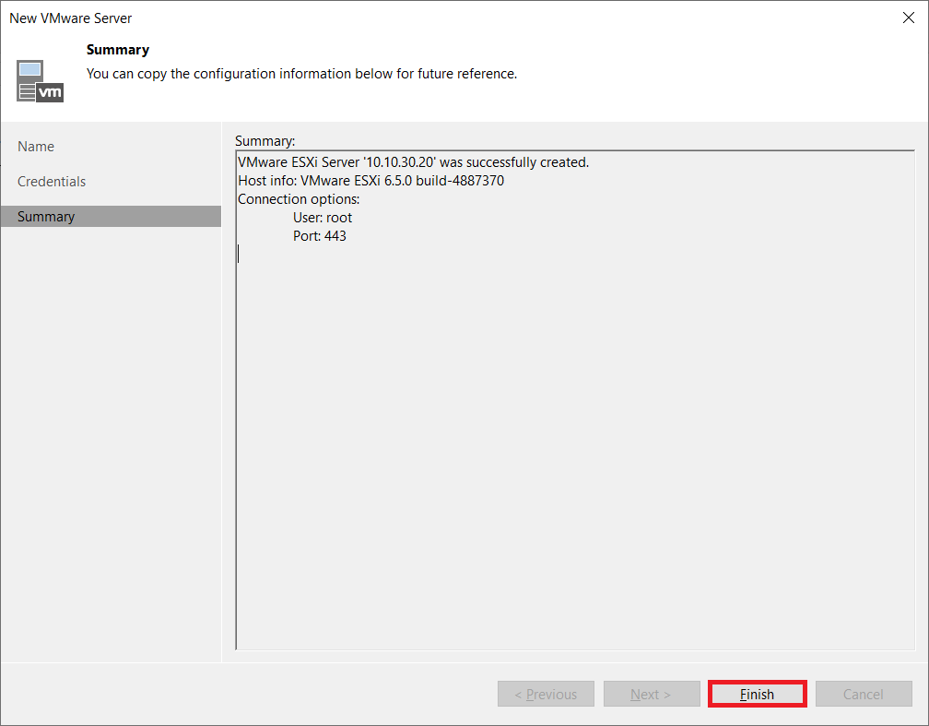
Task: Select the Name step in sidebar
Action: pos(36,147)
